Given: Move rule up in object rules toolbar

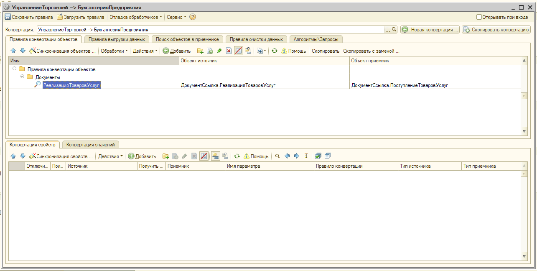Looking at the screenshot, I should [13, 51].
